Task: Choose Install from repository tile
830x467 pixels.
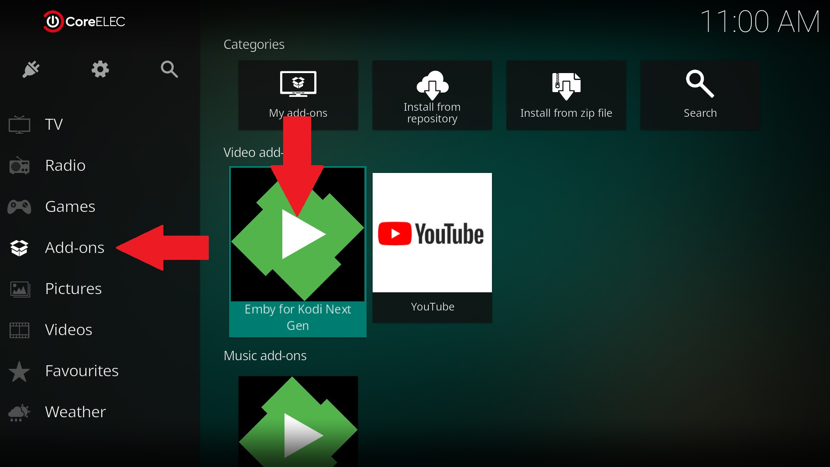Action: (x=432, y=95)
